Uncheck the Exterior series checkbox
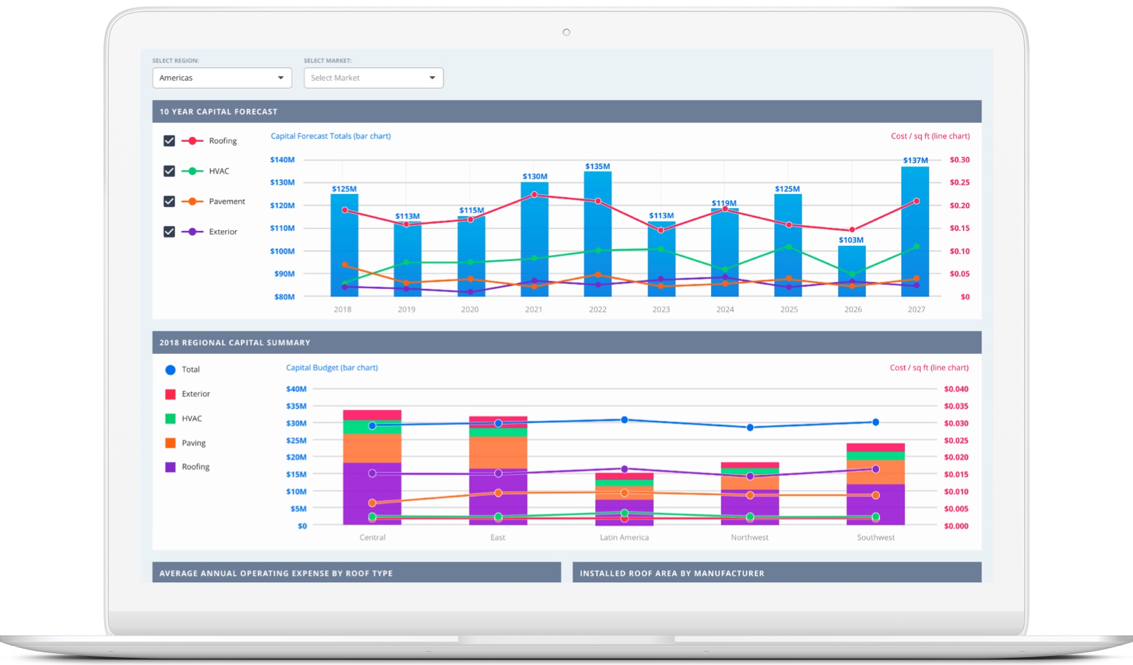The image size is (1133, 665). [169, 232]
